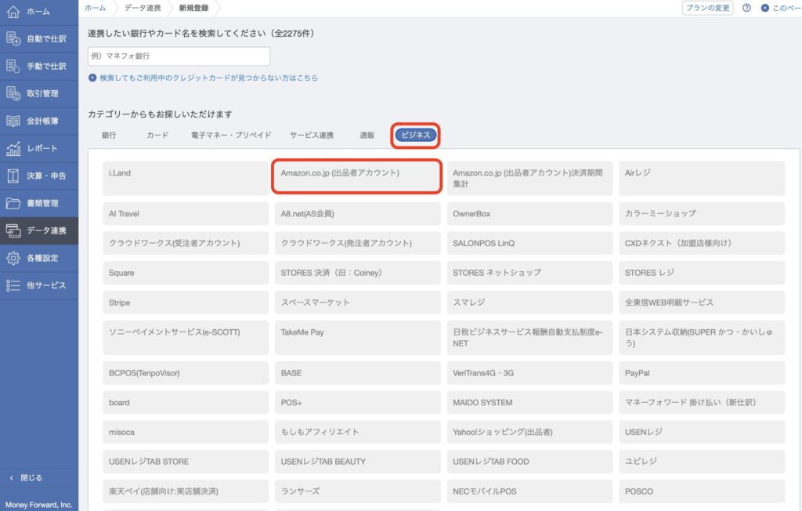This screenshot has width=802, height=511.
Task: Select the 銀行 category tab
Action: click(x=109, y=135)
